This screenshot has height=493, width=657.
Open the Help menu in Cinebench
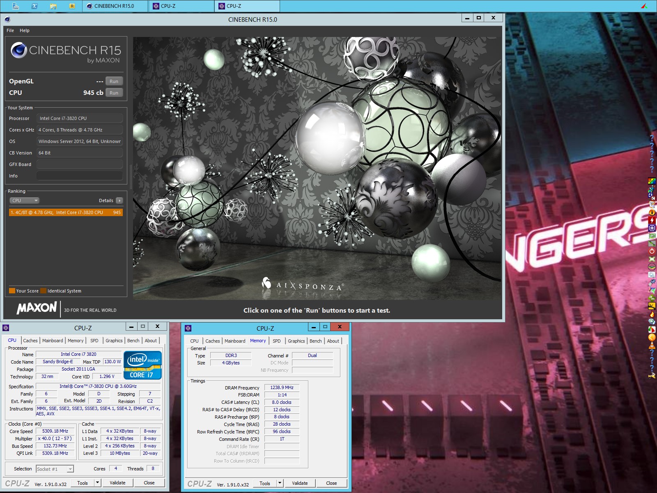pos(25,30)
